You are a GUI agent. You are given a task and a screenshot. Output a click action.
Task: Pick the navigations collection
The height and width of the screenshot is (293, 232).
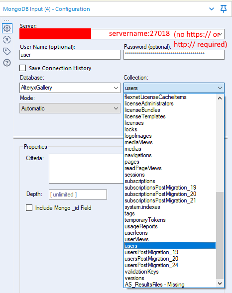[x=170, y=155]
